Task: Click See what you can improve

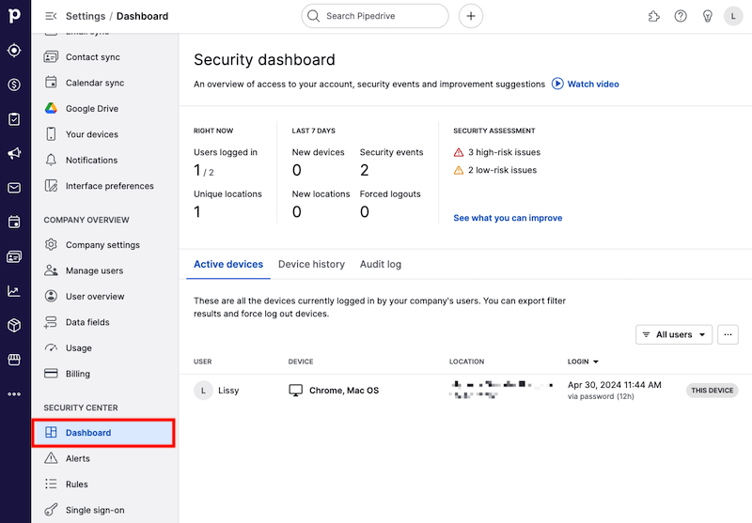Action: tap(508, 218)
